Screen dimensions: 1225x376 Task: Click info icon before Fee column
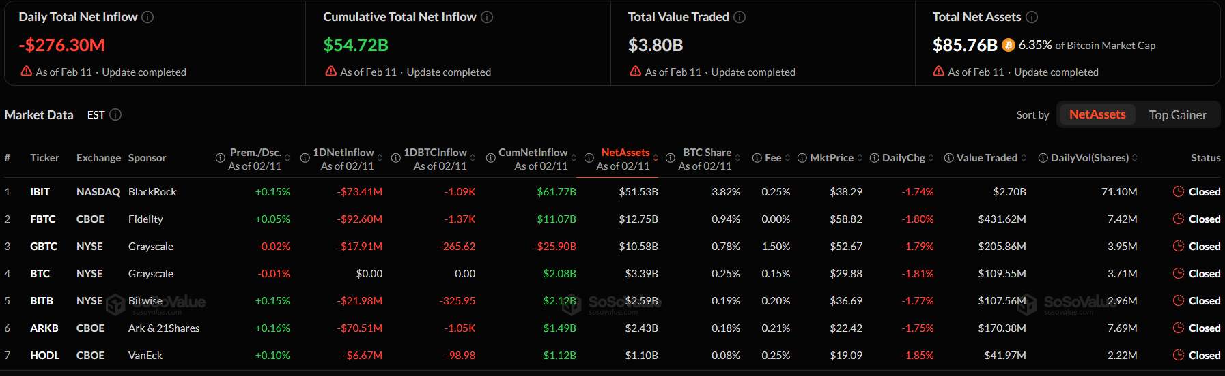[x=757, y=158]
